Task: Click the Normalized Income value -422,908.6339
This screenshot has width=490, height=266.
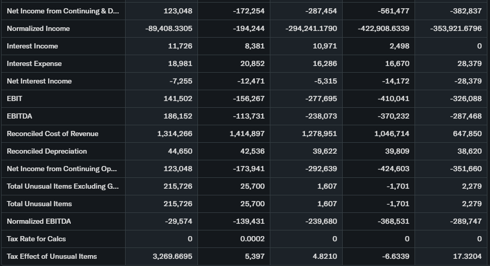Action: click(x=384, y=28)
